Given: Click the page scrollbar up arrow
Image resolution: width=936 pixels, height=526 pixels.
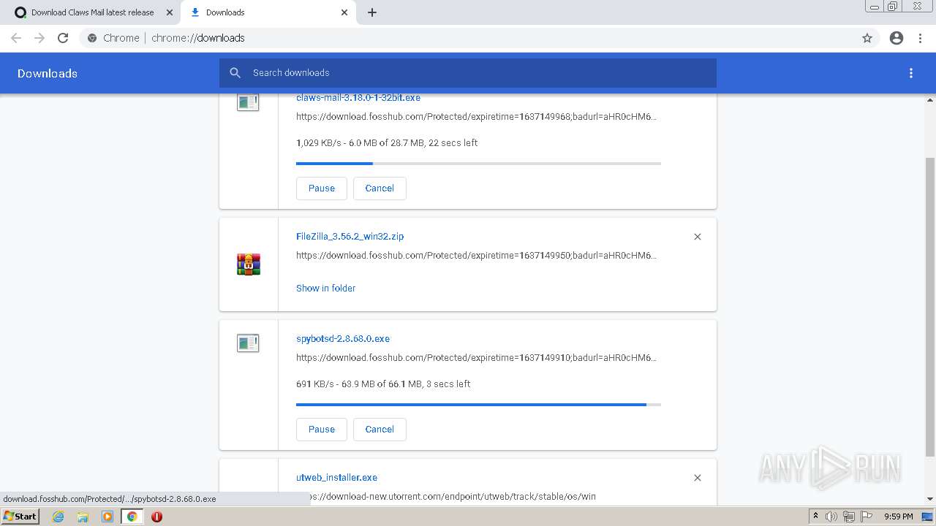Looking at the screenshot, I should coord(930,99).
